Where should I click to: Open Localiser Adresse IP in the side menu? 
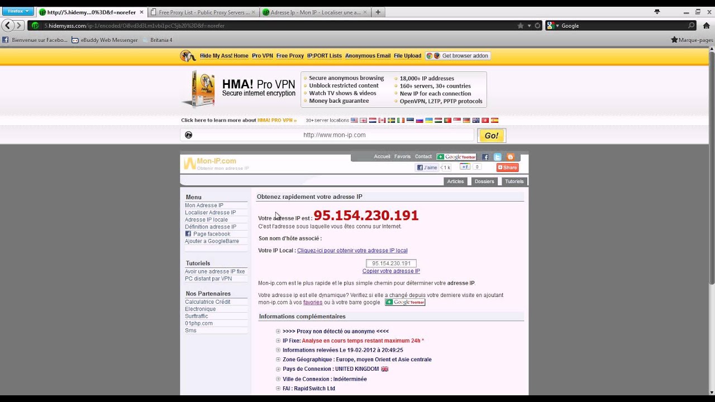pos(211,213)
